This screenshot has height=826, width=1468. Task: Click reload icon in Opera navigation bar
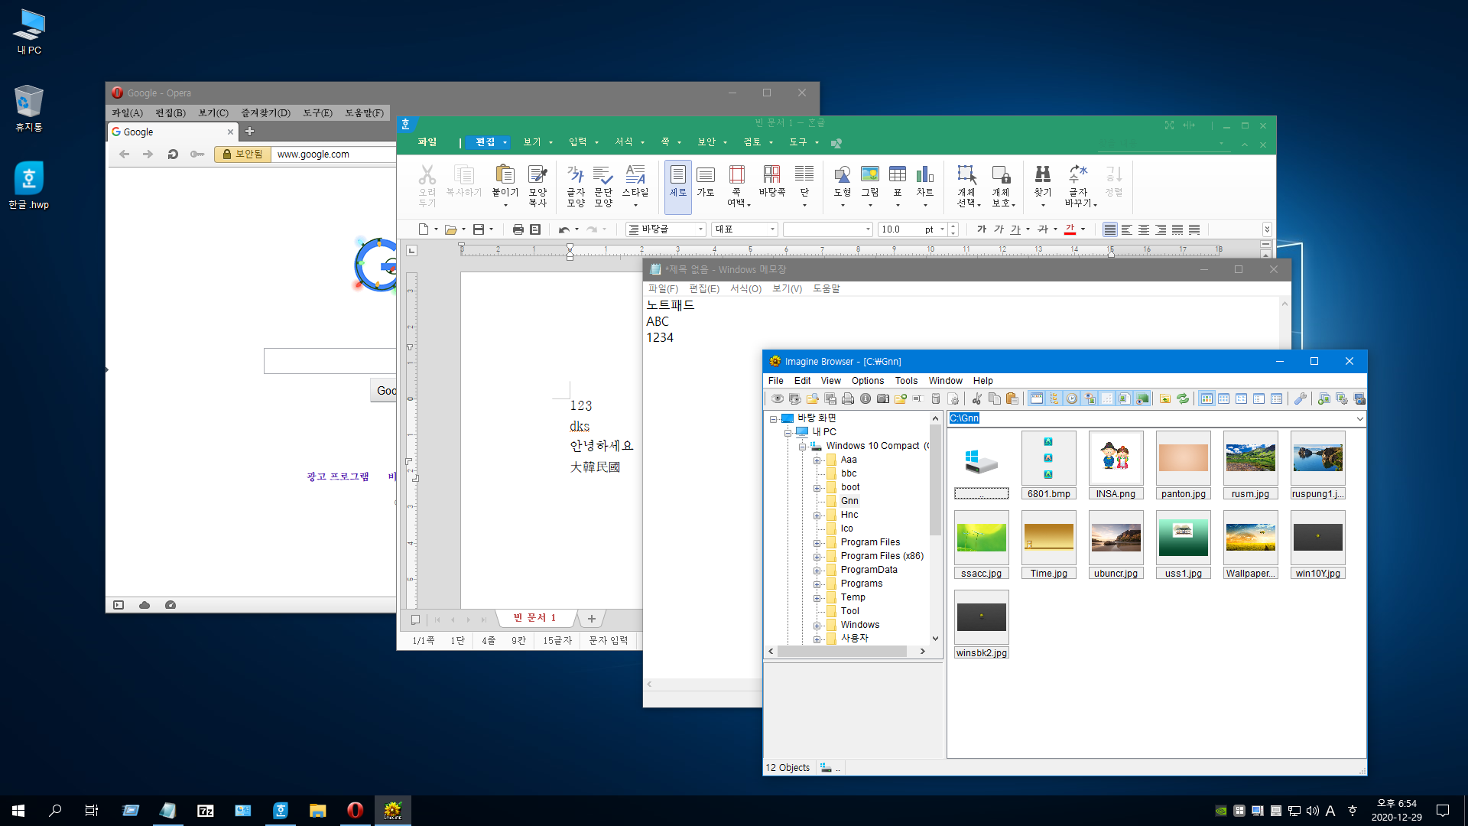pos(173,154)
